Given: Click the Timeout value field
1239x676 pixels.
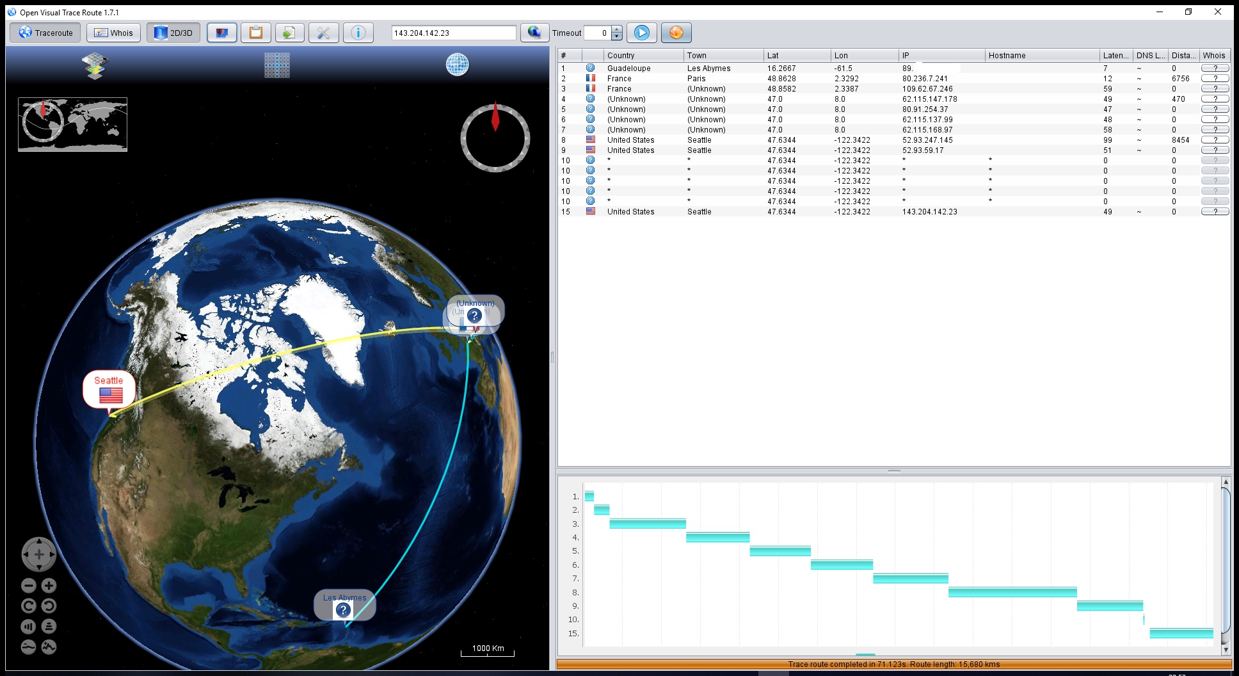Looking at the screenshot, I should tap(597, 33).
